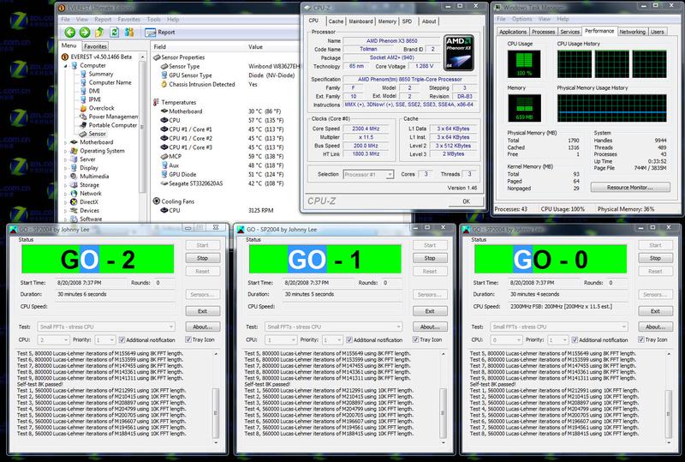Open the Networking tab in Task Manager
The height and width of the screenshot is (462, 685).
click(632, 32)
